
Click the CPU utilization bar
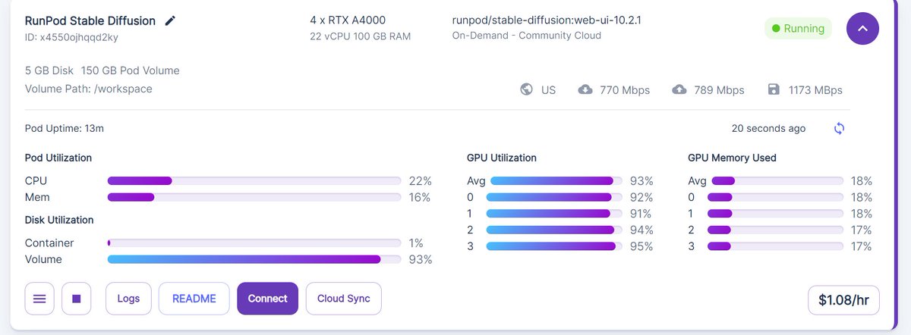[x=254, y=181]
